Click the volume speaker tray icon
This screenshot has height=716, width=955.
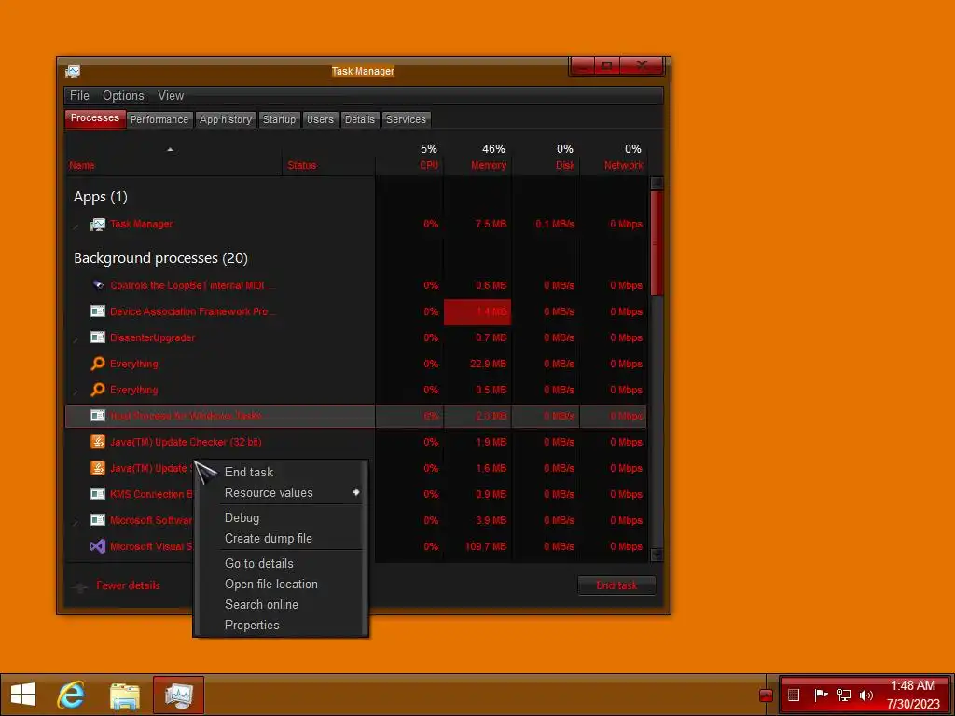866,695
